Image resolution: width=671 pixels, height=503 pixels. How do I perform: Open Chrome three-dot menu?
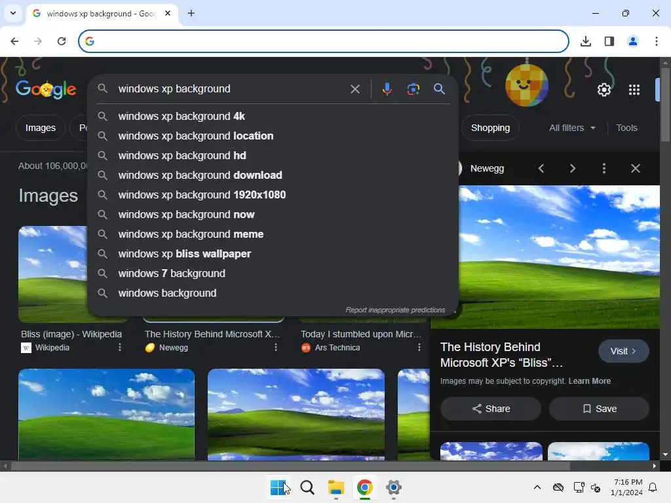click(x=657, y=41)
